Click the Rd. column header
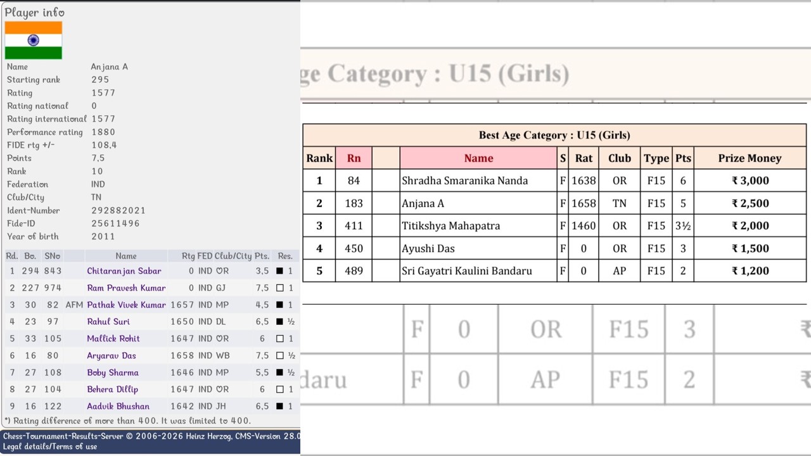The image size is (811, 456). pos(11,256)
